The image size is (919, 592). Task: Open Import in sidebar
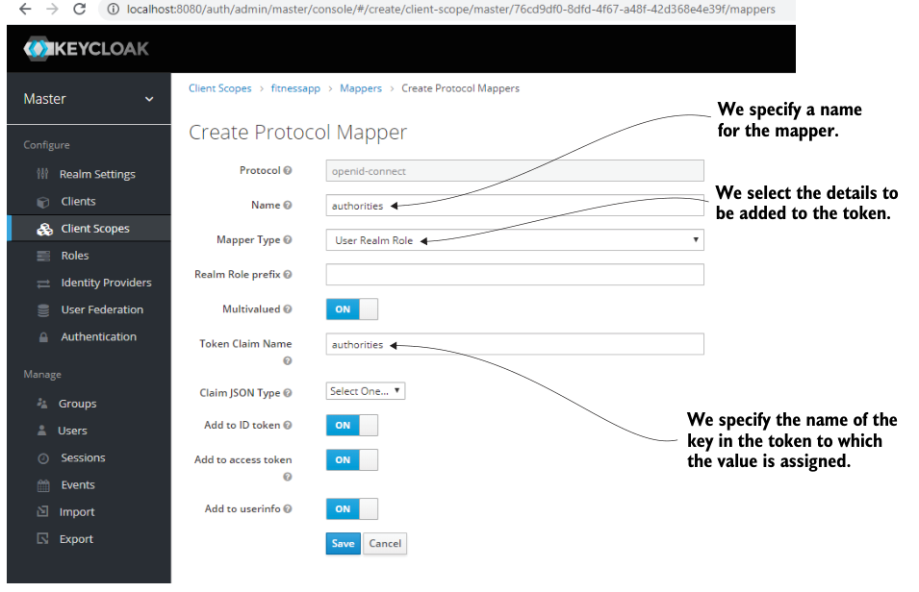tap(77, 512)
